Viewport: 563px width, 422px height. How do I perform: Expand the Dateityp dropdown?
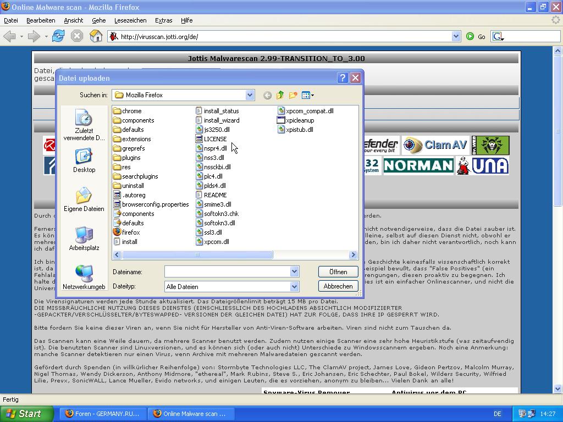(294, 286)
